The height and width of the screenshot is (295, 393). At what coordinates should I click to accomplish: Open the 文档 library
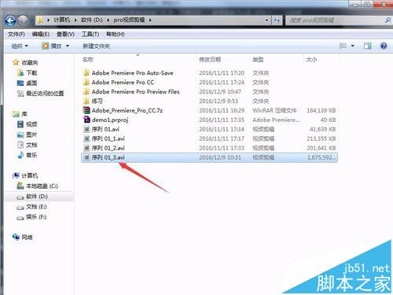point(31,145)
